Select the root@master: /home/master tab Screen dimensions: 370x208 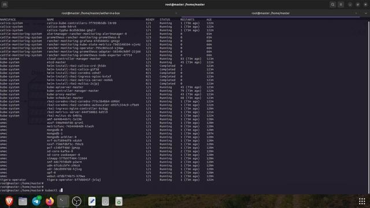click(271, 13)
